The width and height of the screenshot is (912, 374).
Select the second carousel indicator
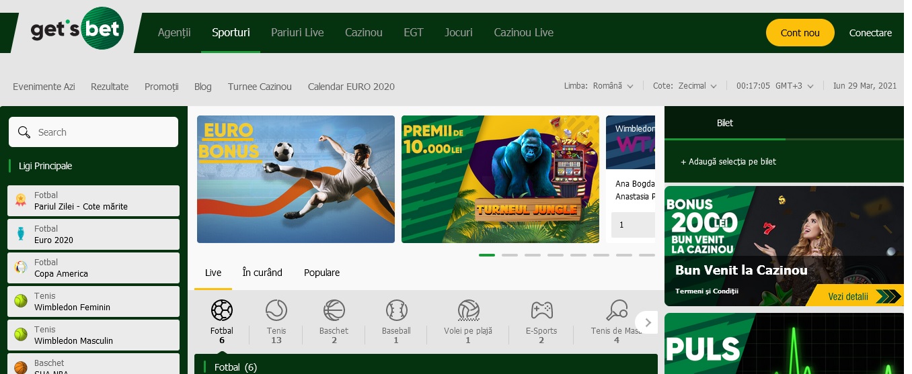click(510, 255)
